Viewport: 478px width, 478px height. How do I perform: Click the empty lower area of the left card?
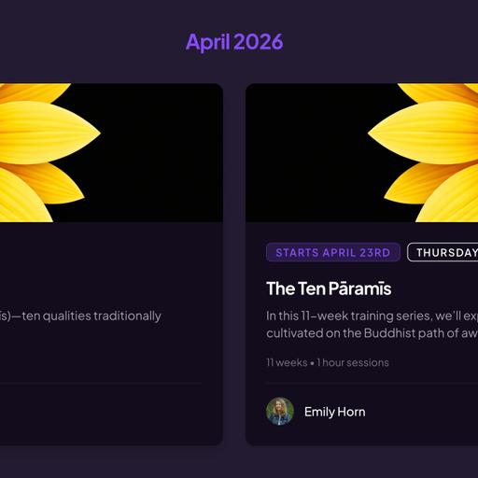103,414
